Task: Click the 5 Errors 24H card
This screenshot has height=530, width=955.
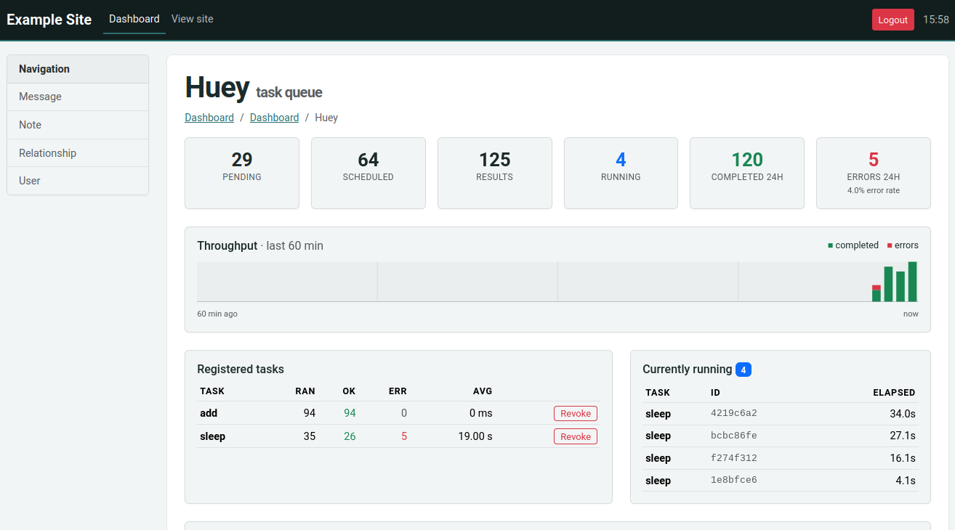Action: point(874,173)
